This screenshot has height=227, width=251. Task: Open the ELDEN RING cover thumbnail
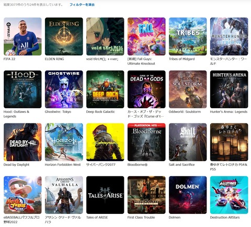(64, 37)
